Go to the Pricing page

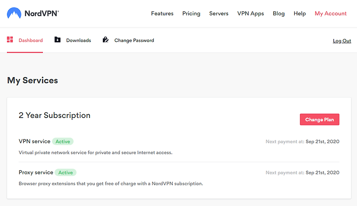click(x=191, y=14)
